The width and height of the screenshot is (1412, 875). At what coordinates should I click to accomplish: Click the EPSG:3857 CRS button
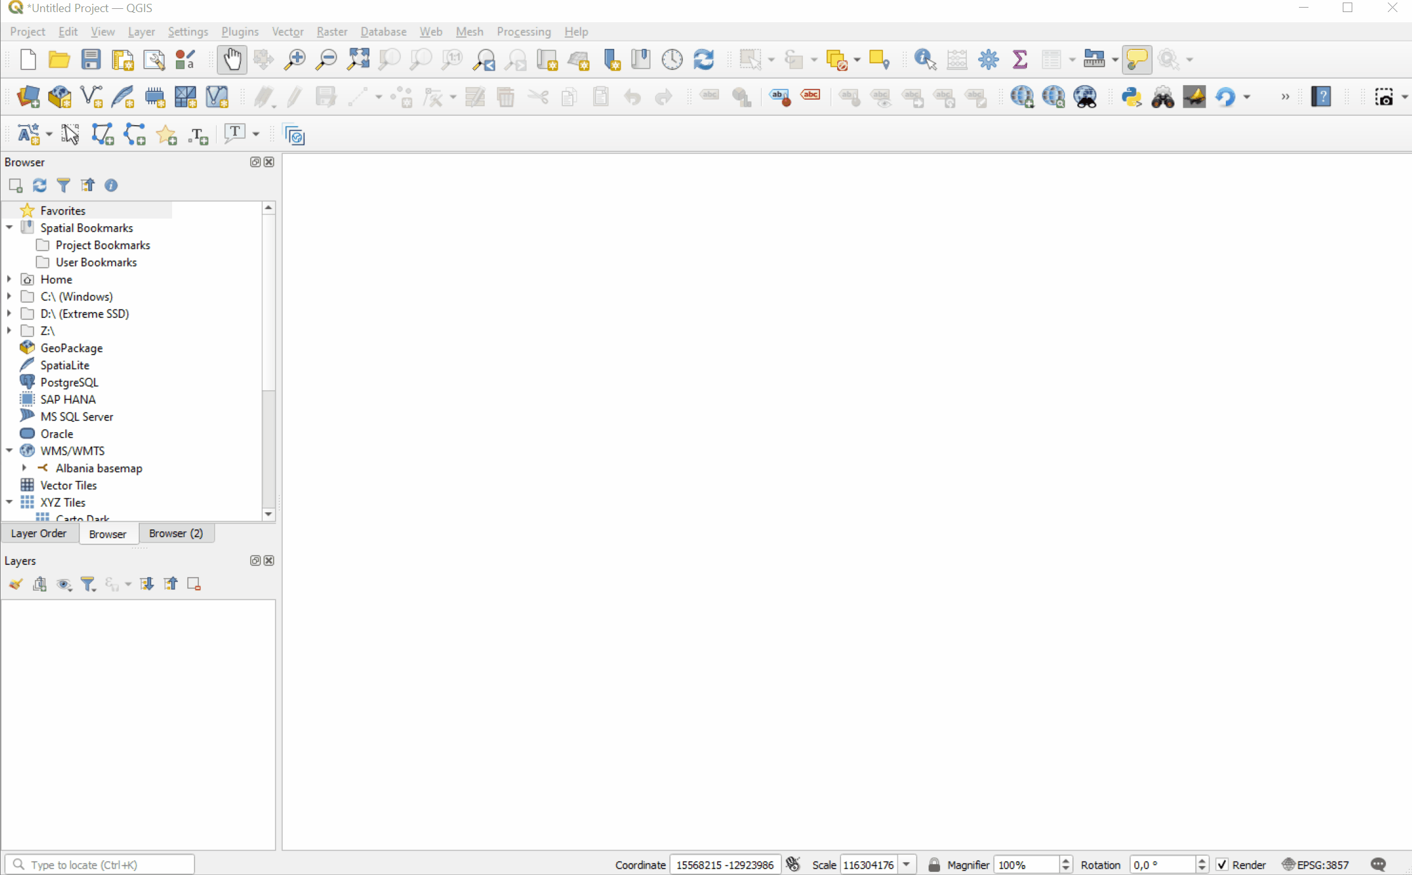1315,865
